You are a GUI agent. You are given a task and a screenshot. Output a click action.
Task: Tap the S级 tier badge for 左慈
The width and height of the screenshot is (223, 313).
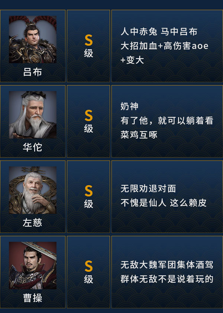tap(88, 197)
